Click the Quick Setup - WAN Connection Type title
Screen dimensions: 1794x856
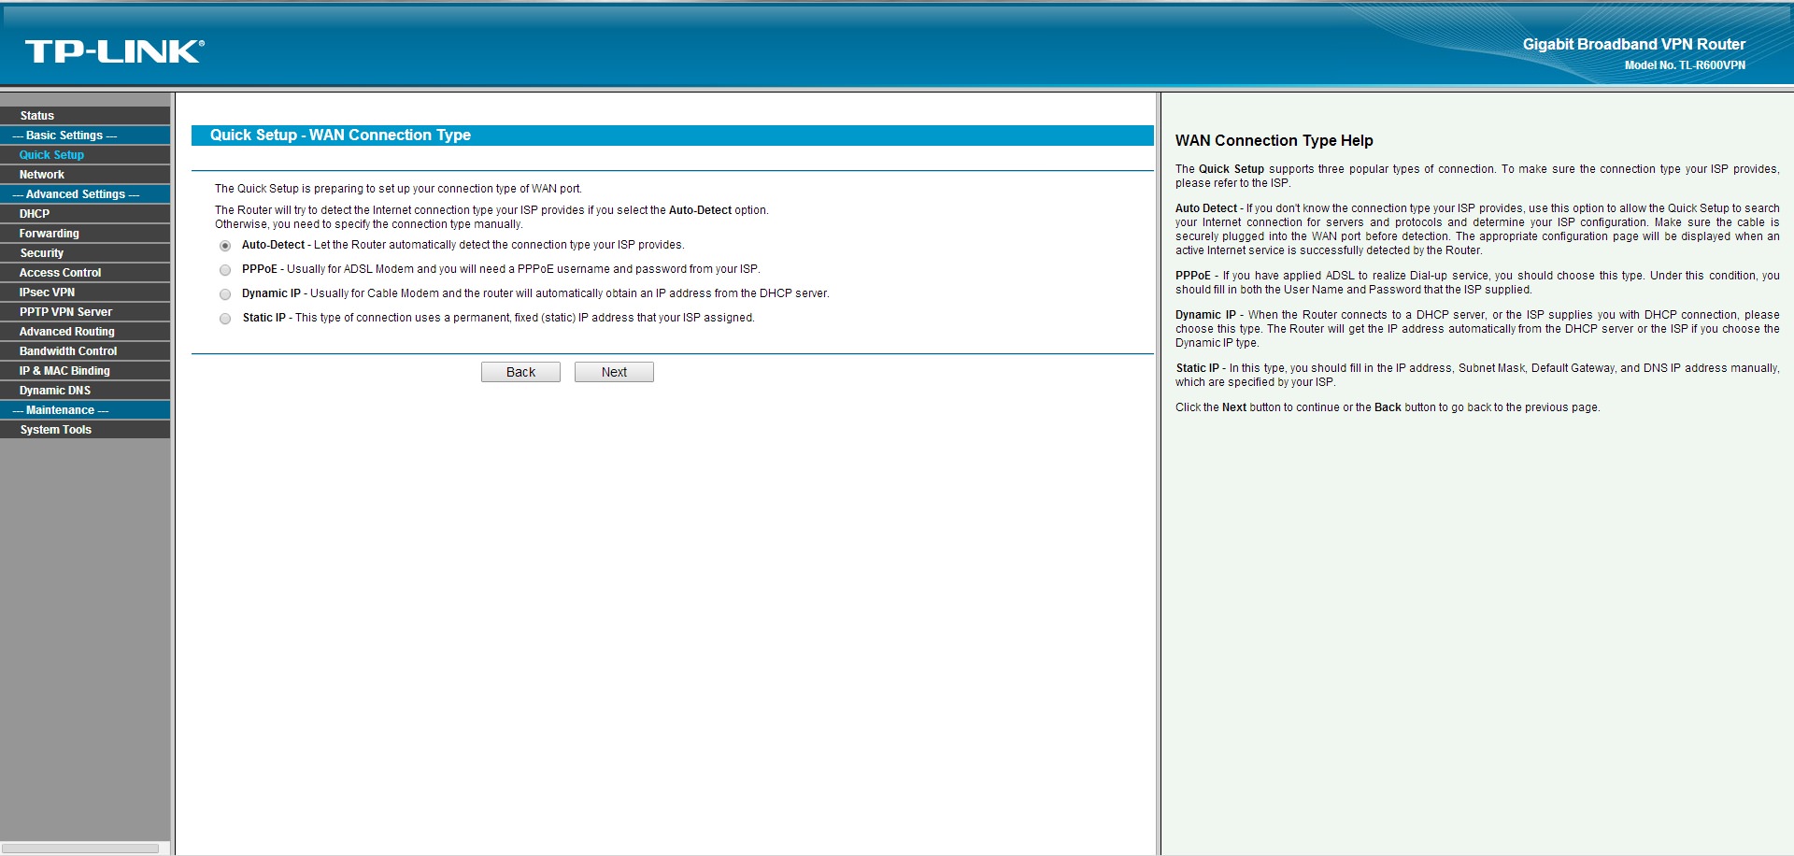point(340,136)
